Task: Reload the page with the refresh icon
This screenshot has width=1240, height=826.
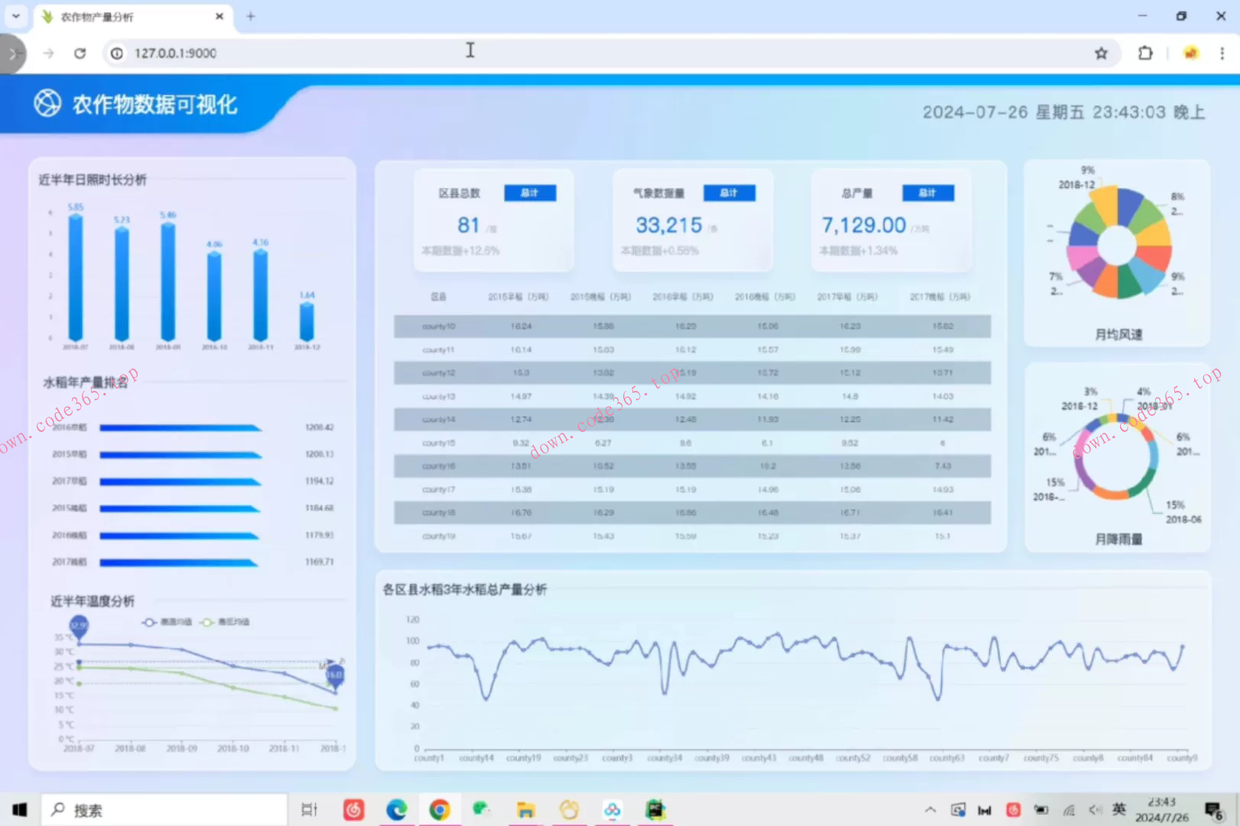Action: (x=80, y=53)
